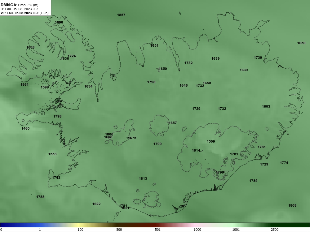
Task: Click the legend tick label 100
Action: point(80,230)
